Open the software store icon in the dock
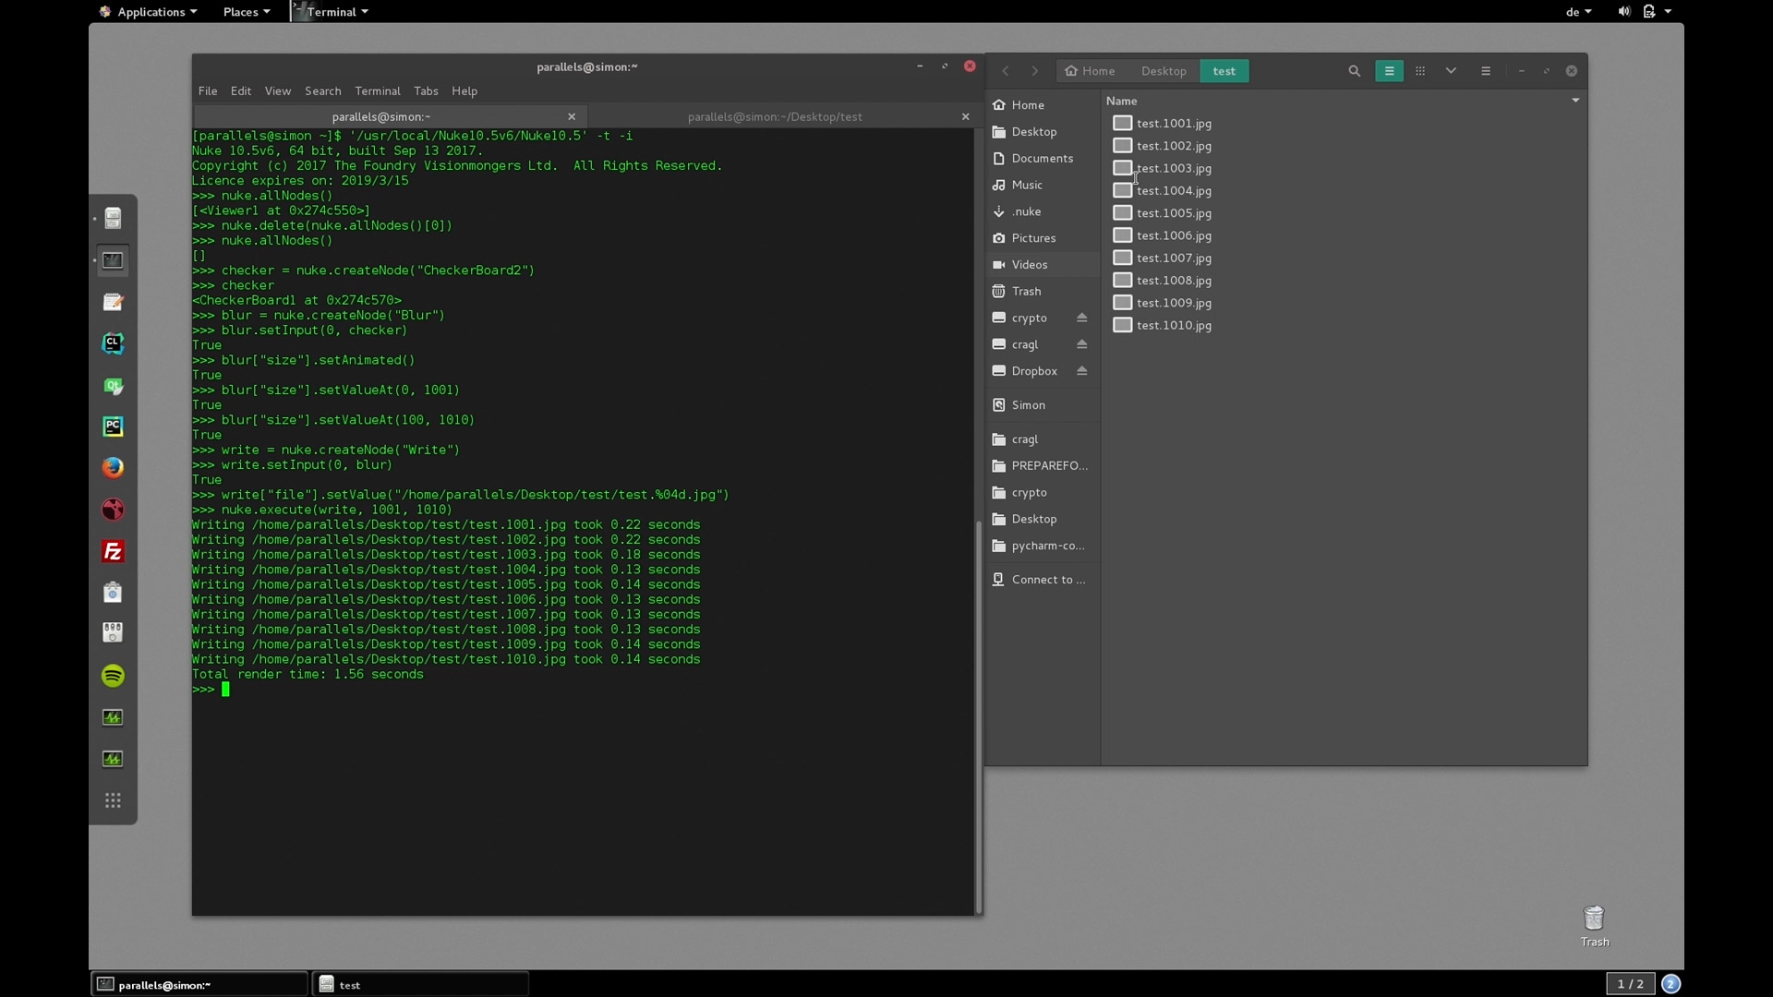 point(113,593)
